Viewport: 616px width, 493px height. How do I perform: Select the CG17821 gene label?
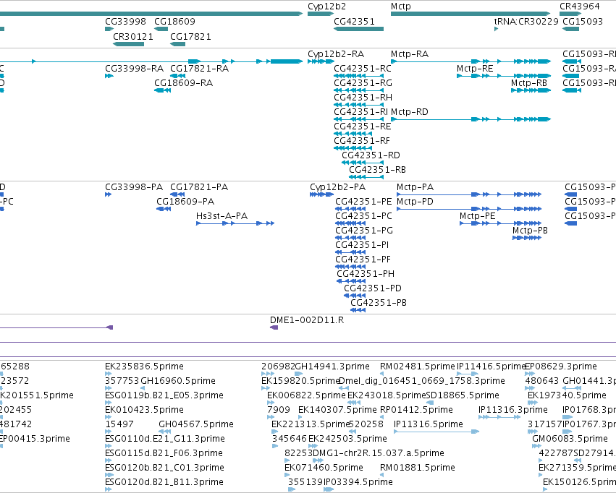[x=190, y=36]
